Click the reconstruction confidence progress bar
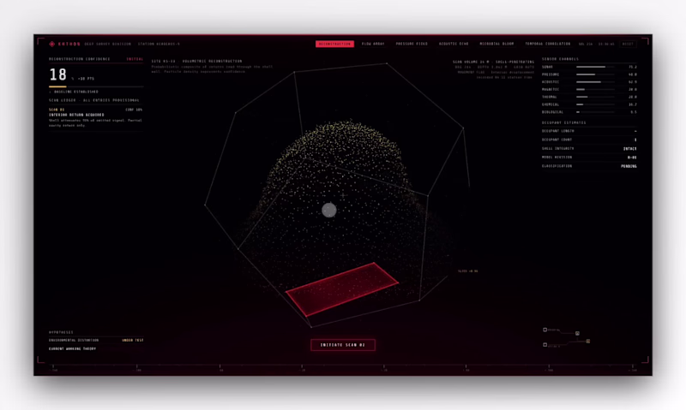The height and width of the screenshot is (410, 686). point(96,87)
